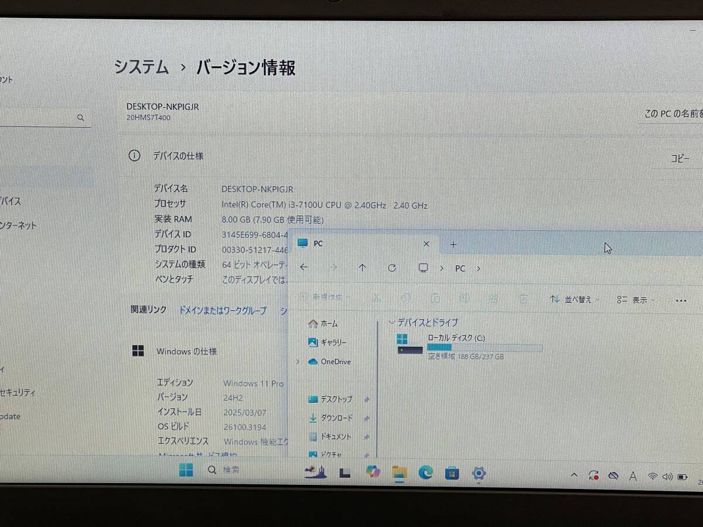Open Microsoft Store from the taskbar
The width and height of the screenshot is (703, 527).
coord(452,473)
